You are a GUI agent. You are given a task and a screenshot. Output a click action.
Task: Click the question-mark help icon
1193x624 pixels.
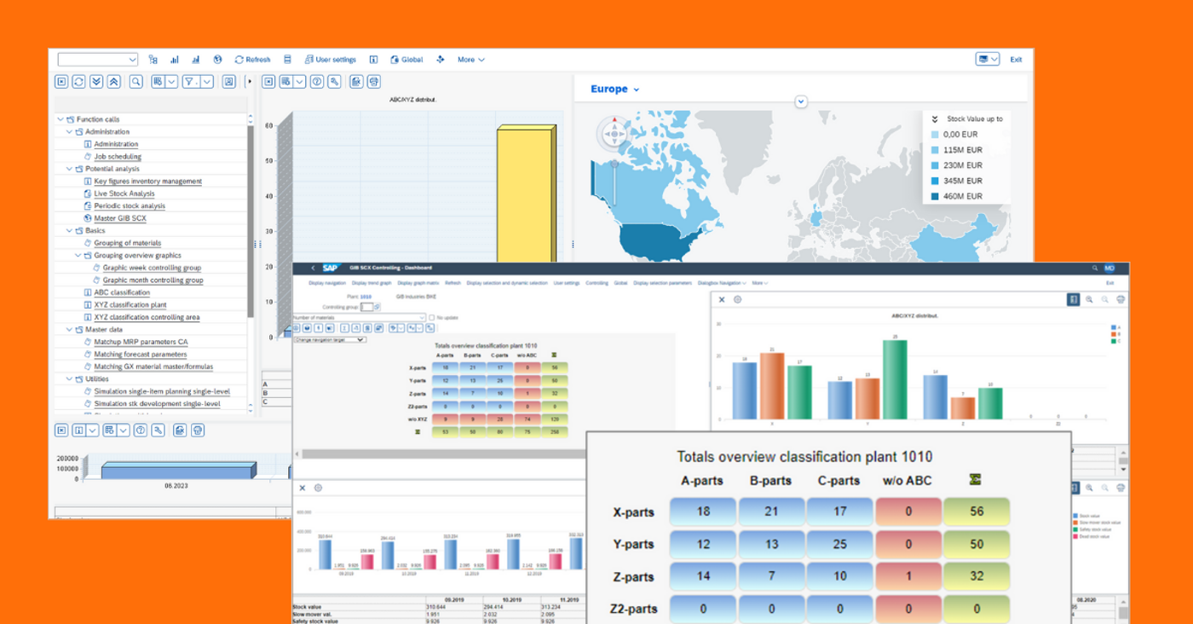click(316, 81)
